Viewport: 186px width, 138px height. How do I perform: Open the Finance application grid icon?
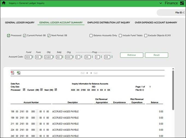point(182,3)
